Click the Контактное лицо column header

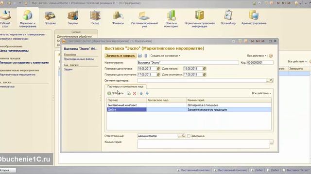pyautogui.click(x=166, y=100)
